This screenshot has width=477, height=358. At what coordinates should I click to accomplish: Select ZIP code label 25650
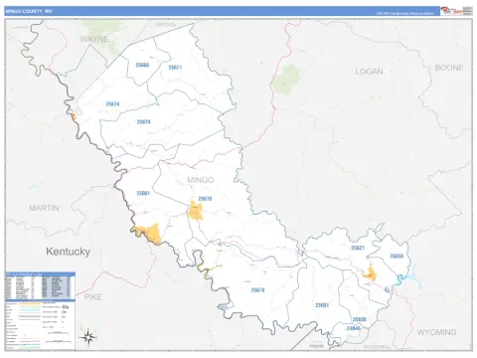click(x=397, y=256)
